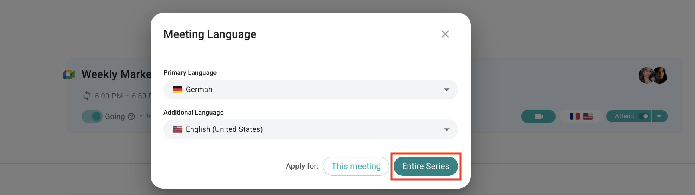Click the green video camera button
Screen dimensions: 695x195
pos(538,116)
